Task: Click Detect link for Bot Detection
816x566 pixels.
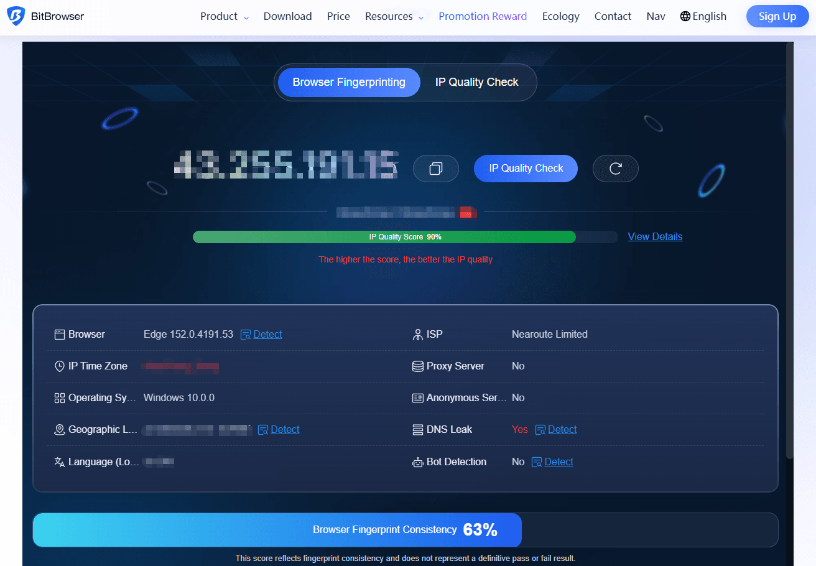Action: tap(559, 462)
